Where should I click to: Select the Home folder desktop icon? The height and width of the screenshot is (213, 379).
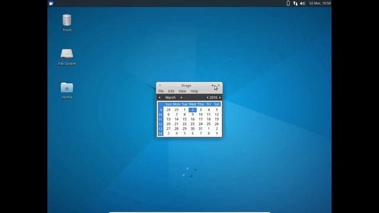67,88
